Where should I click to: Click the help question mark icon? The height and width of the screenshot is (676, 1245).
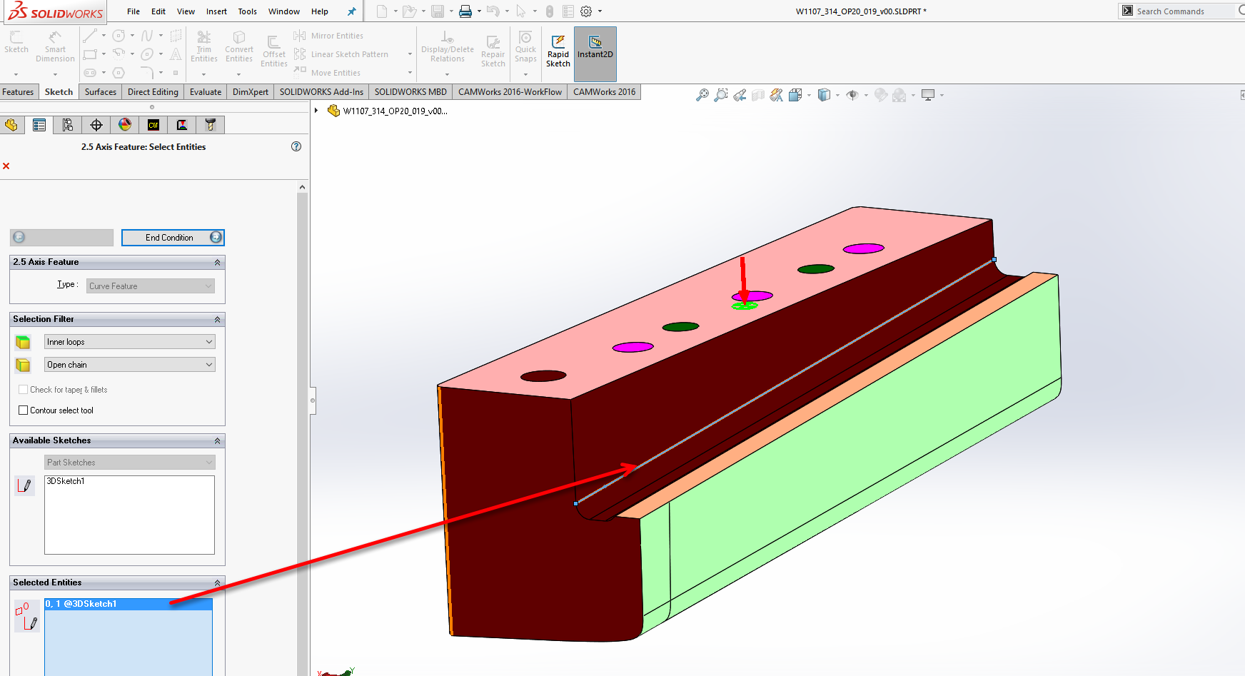pos(296,146)
